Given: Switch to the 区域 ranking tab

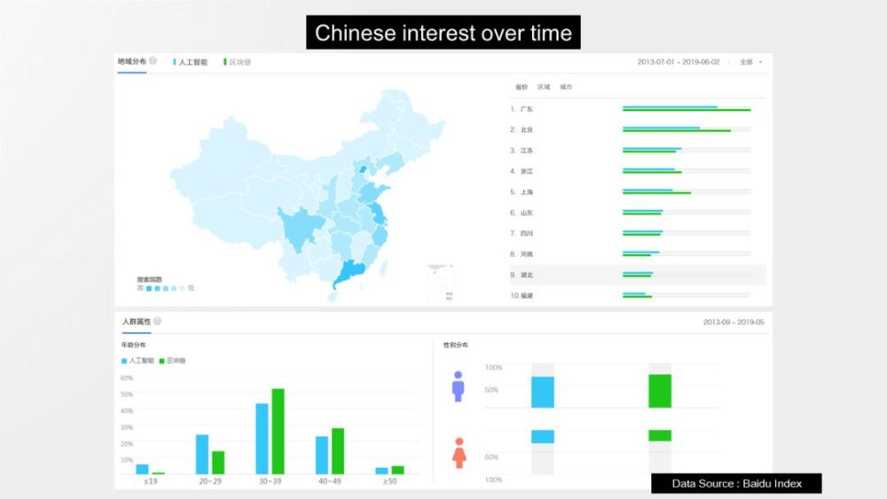Looking at the screenshot, I should [544, 87].
